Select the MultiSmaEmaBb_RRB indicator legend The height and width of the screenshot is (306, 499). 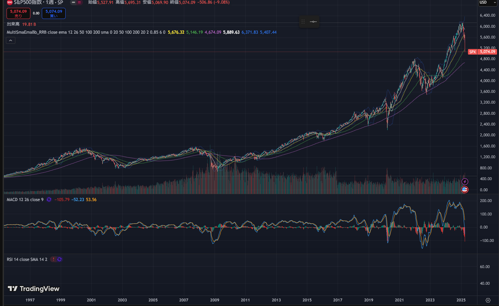(x=86, y=32)
